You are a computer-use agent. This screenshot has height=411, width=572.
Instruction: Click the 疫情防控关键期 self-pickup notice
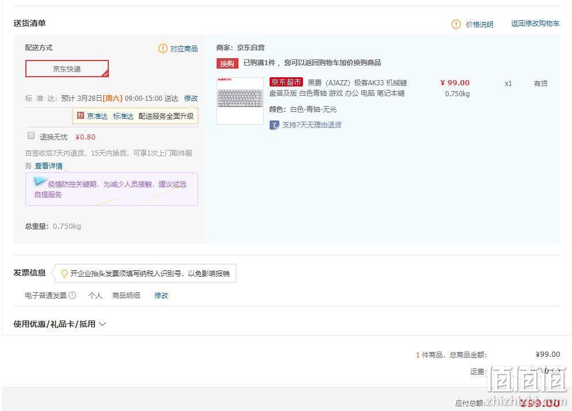[x=112, y=189]
